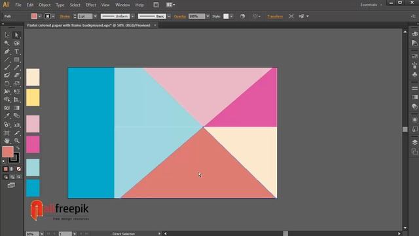Open the Essentials workspace switcher
419x236 pixels.
click(x=371, y=5)
